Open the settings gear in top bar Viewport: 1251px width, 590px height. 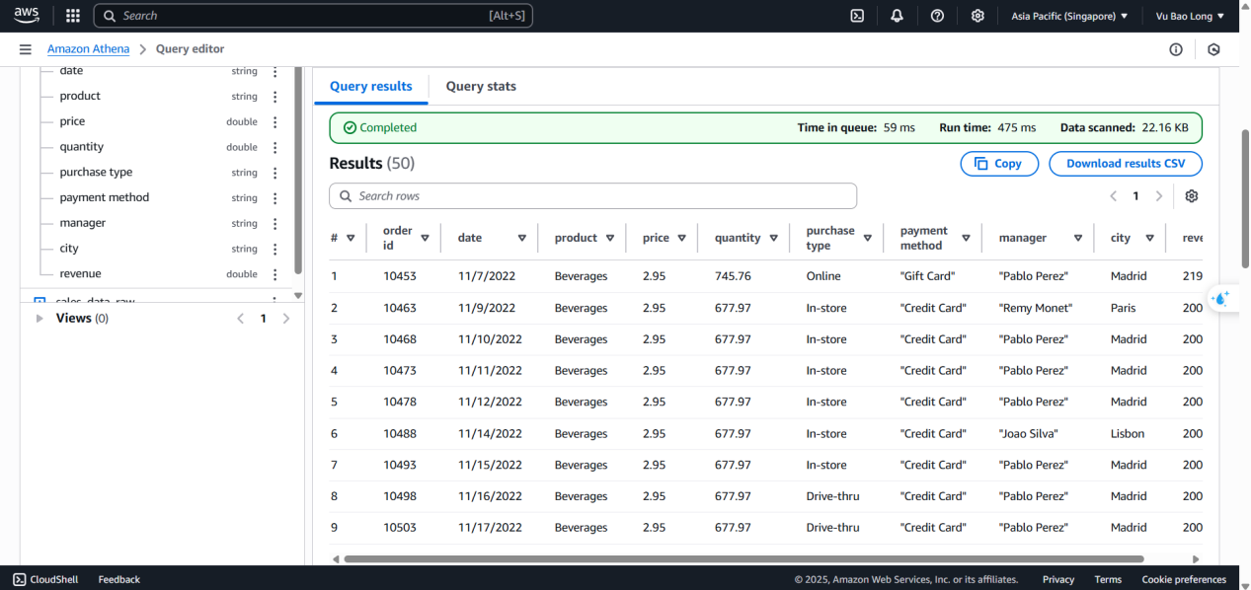[x=977, y=16]
